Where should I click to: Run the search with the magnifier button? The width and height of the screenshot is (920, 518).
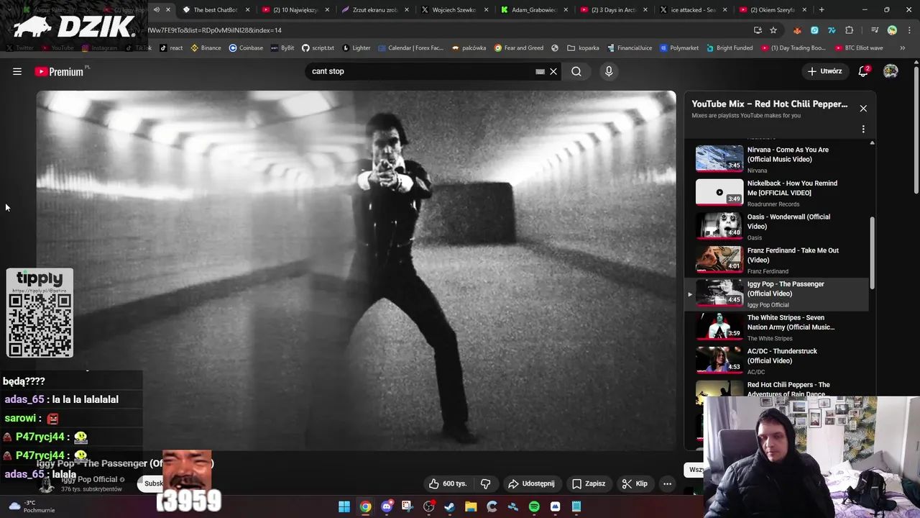tap(576, 71)
